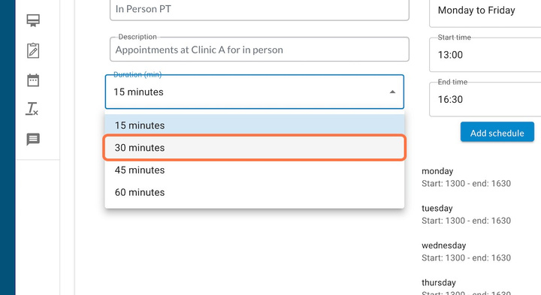Select the wednesday schedule entry
Screen dimensions: 541x295
466,251
